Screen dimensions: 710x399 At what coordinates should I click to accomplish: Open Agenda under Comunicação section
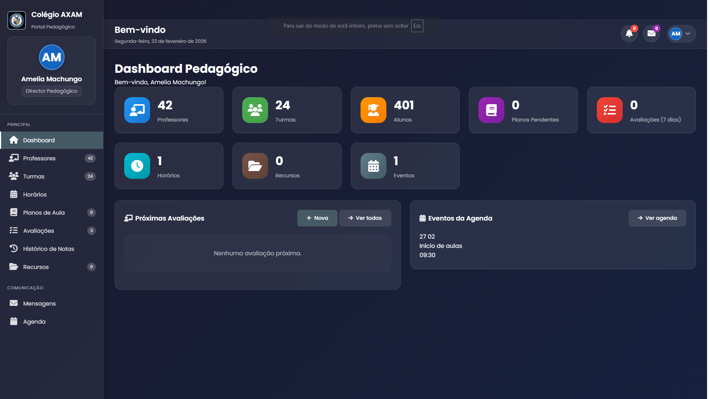point(34,321)
